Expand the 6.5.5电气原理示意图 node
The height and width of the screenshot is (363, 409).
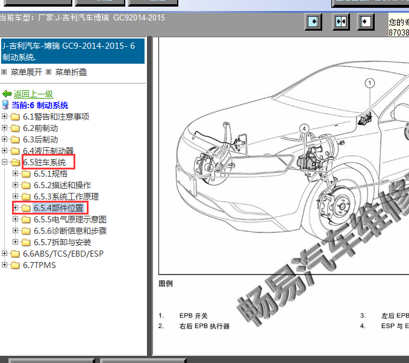[16, 219]
